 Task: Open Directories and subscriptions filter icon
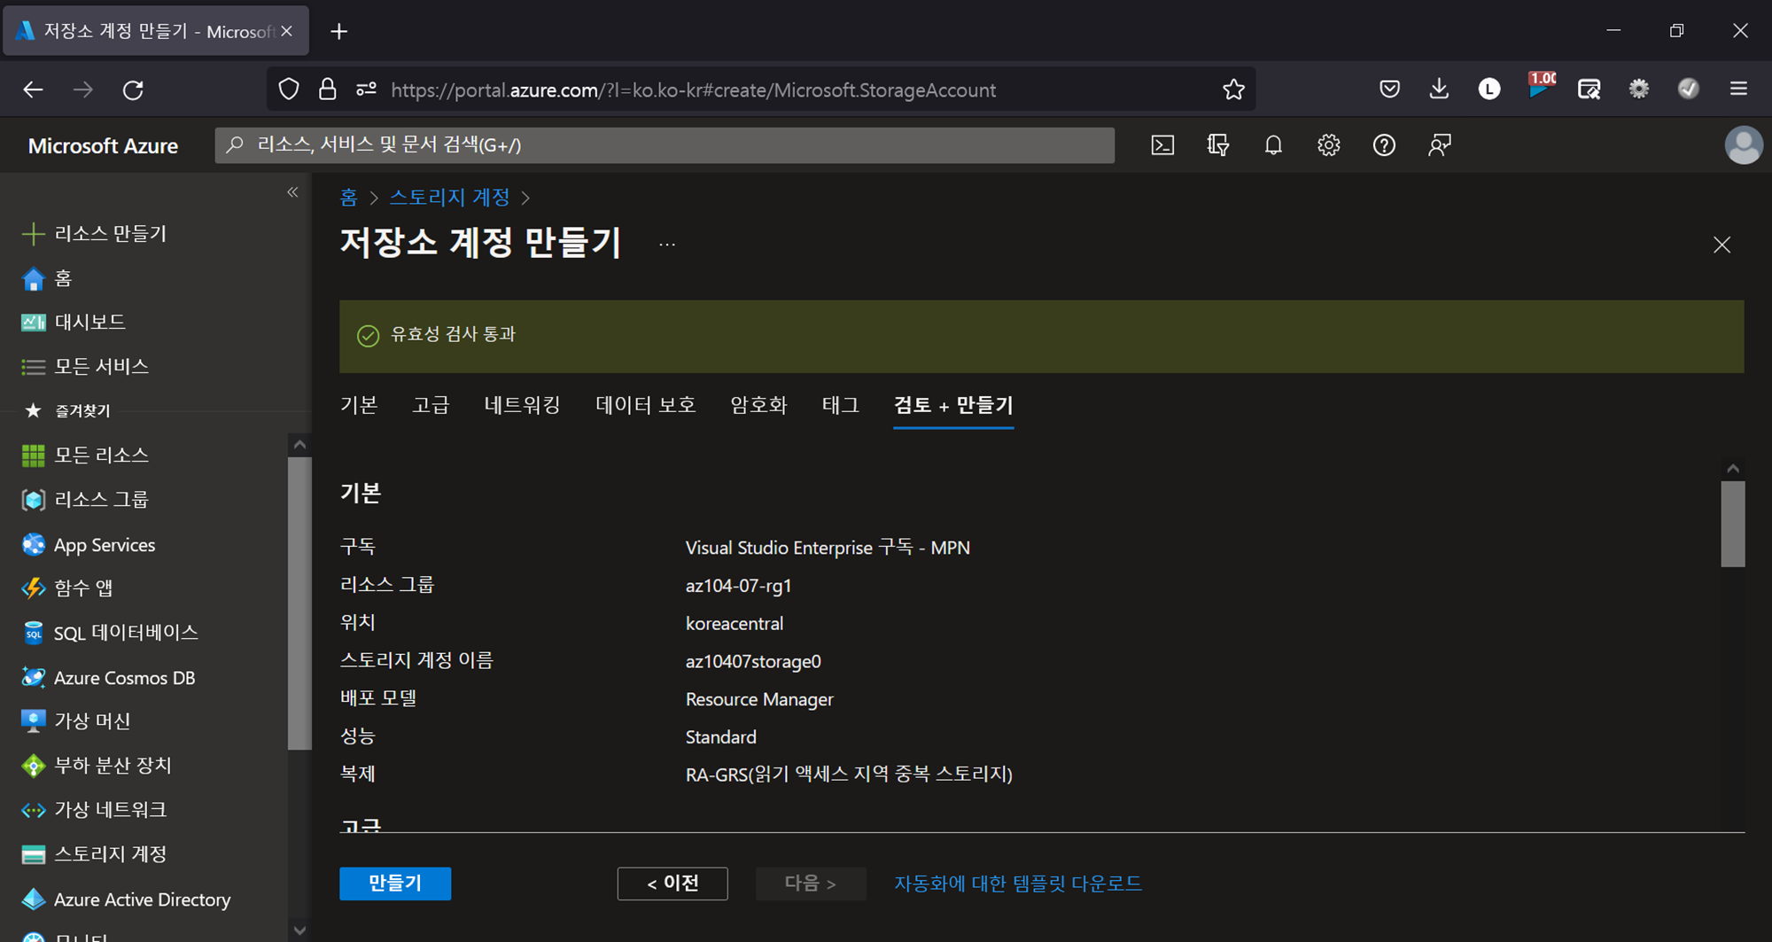[x=1218, y=145]
